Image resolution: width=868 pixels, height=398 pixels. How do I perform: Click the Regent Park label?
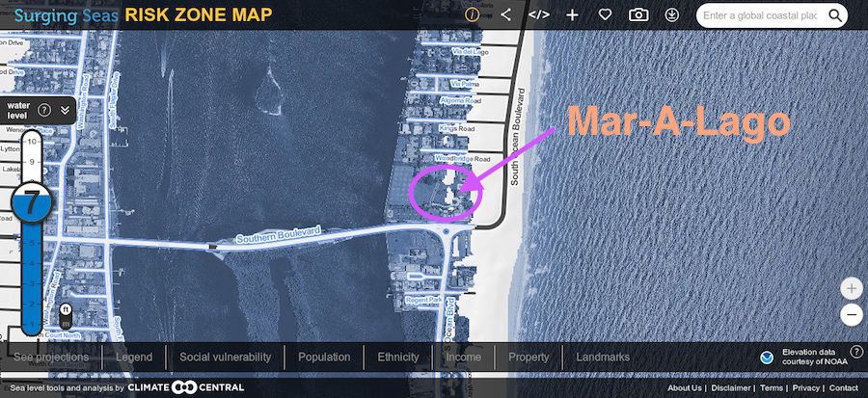[422, 299]
